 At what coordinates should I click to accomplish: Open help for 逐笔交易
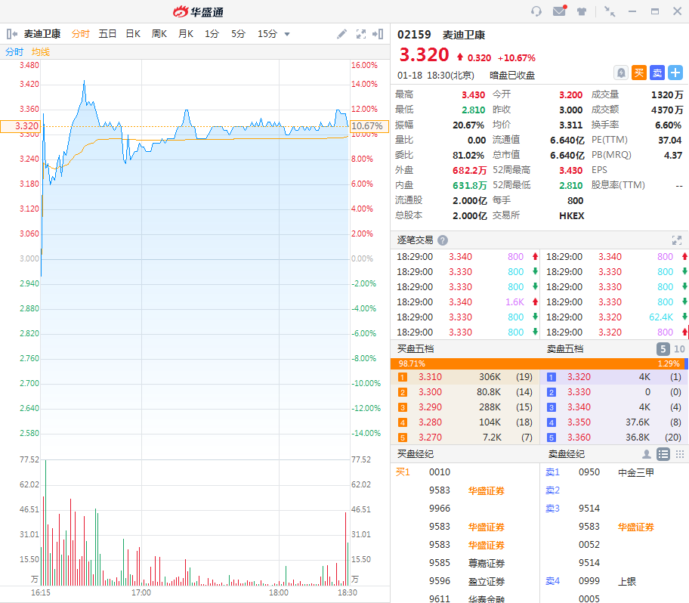click(x=443, y=240)
